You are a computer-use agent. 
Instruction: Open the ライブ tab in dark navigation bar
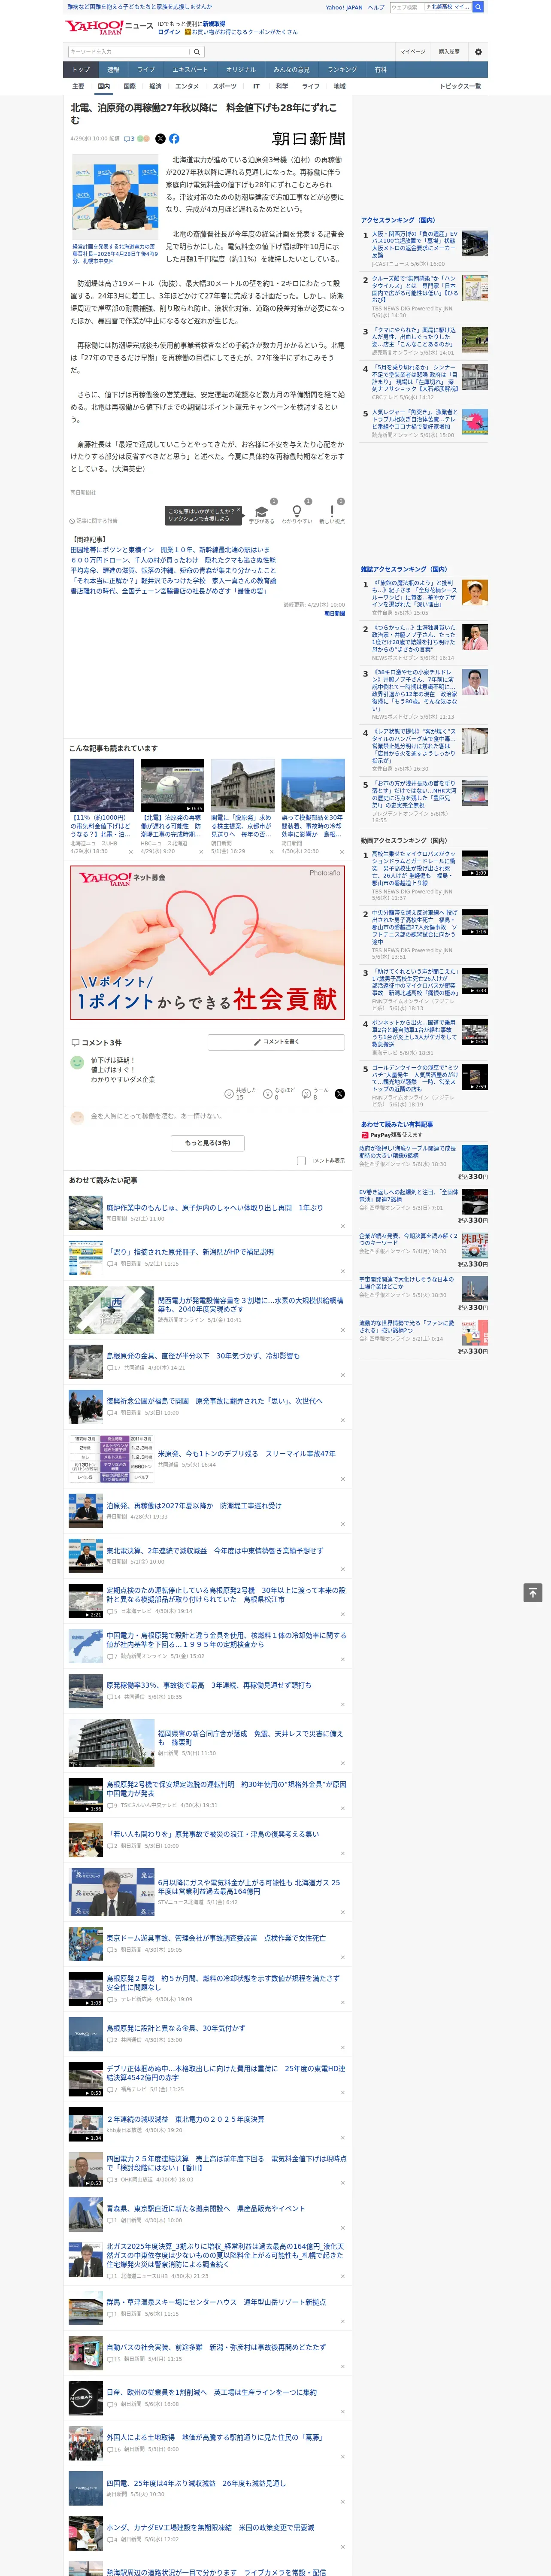click(146, 69)
